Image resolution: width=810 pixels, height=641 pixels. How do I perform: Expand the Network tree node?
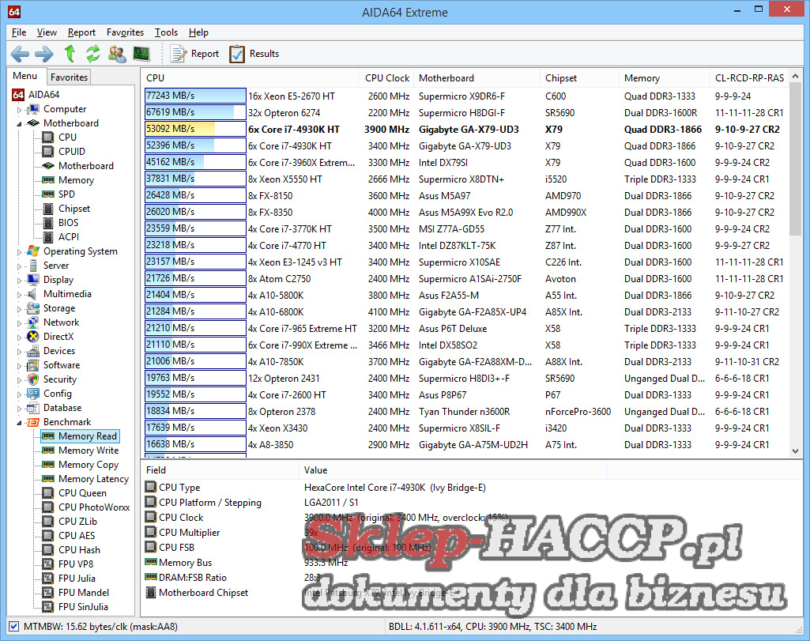click(x=19, y=322)
